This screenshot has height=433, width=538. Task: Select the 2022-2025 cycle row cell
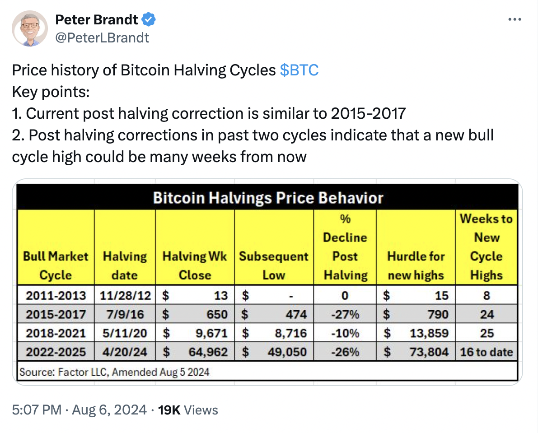point(56,352)
